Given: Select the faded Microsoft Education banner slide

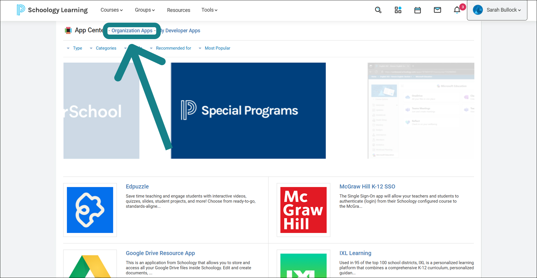Looking at the screenshot, I should (421, 111).
